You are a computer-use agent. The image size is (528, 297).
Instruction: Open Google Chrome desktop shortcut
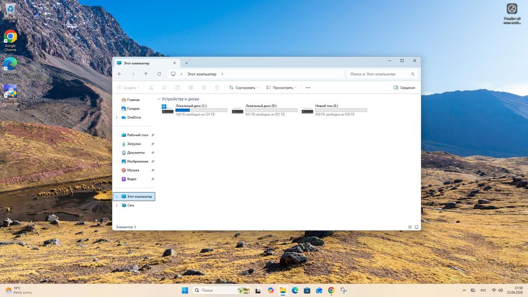10,41
